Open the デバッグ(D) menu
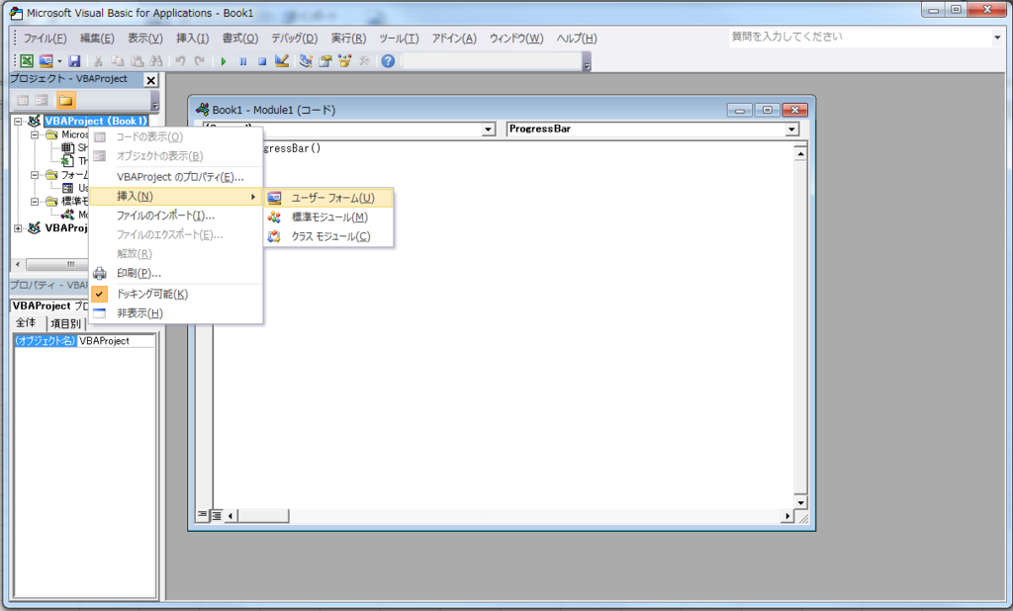 coord(294,39)
